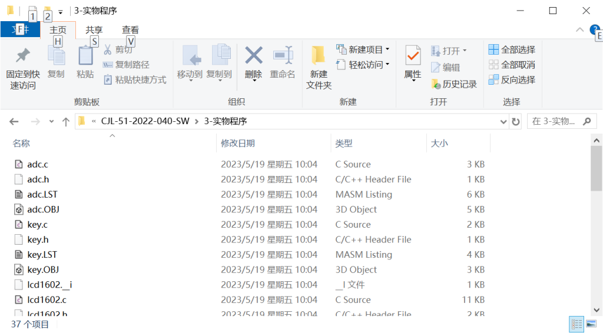Click the search box for 3-实物程序
The width and height of the screenshot is (603, 333).
(554, 122)
